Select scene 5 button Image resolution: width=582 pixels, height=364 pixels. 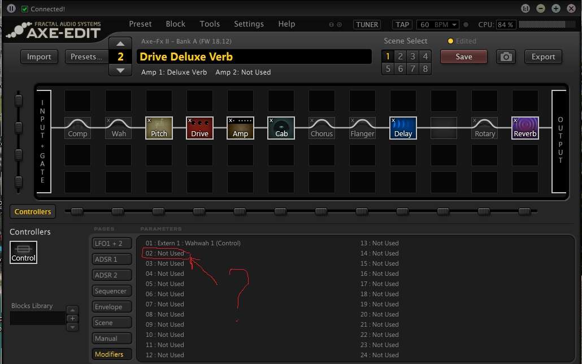point(388,68)
